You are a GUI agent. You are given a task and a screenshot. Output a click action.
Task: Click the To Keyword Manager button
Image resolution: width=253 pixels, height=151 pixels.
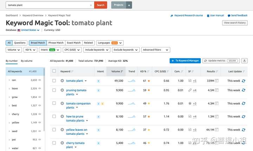pyautogui.click(x=185, y=61)
